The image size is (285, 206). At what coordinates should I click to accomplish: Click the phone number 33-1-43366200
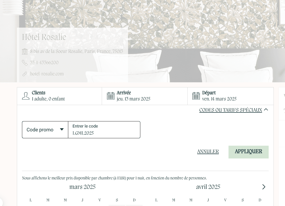(44, 63)
